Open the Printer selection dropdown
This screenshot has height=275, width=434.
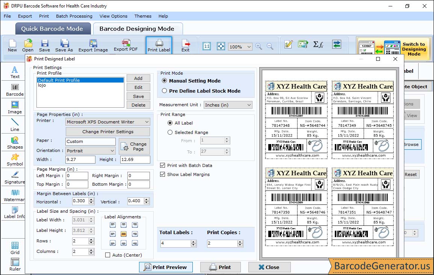click(108, 122)
